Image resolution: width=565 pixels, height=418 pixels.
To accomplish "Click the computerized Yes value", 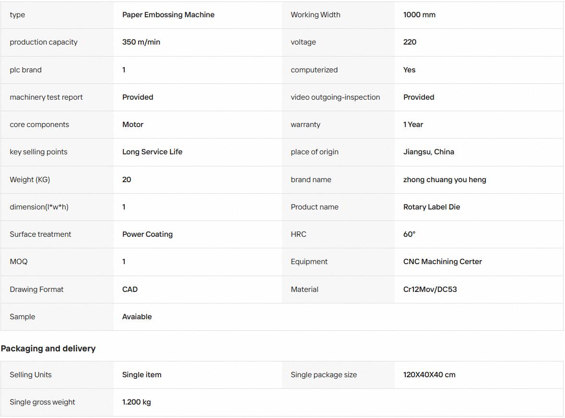I will tap(409, 70).
